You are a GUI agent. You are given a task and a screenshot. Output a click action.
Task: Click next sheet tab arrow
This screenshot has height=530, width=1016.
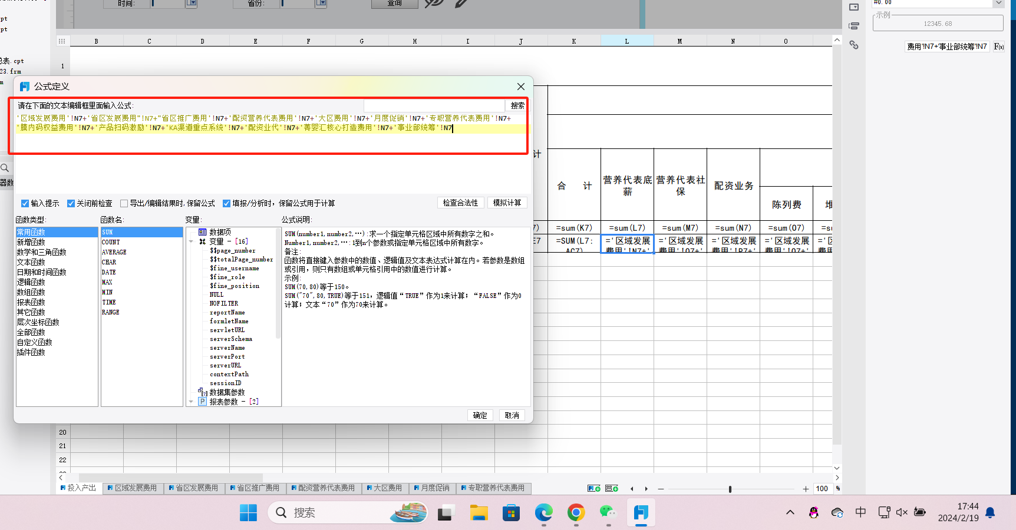646,488
